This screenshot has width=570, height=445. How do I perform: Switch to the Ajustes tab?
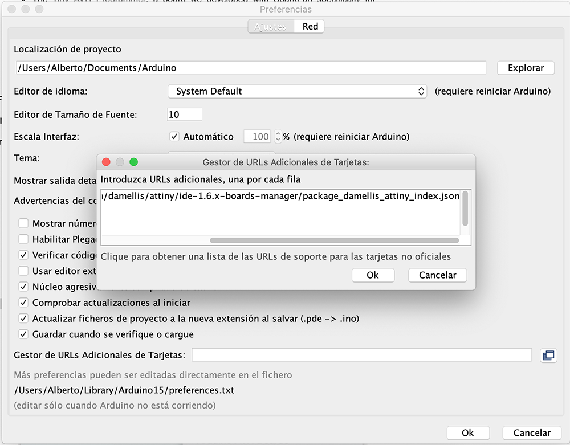pyautogui.click(x=270, y=27)
